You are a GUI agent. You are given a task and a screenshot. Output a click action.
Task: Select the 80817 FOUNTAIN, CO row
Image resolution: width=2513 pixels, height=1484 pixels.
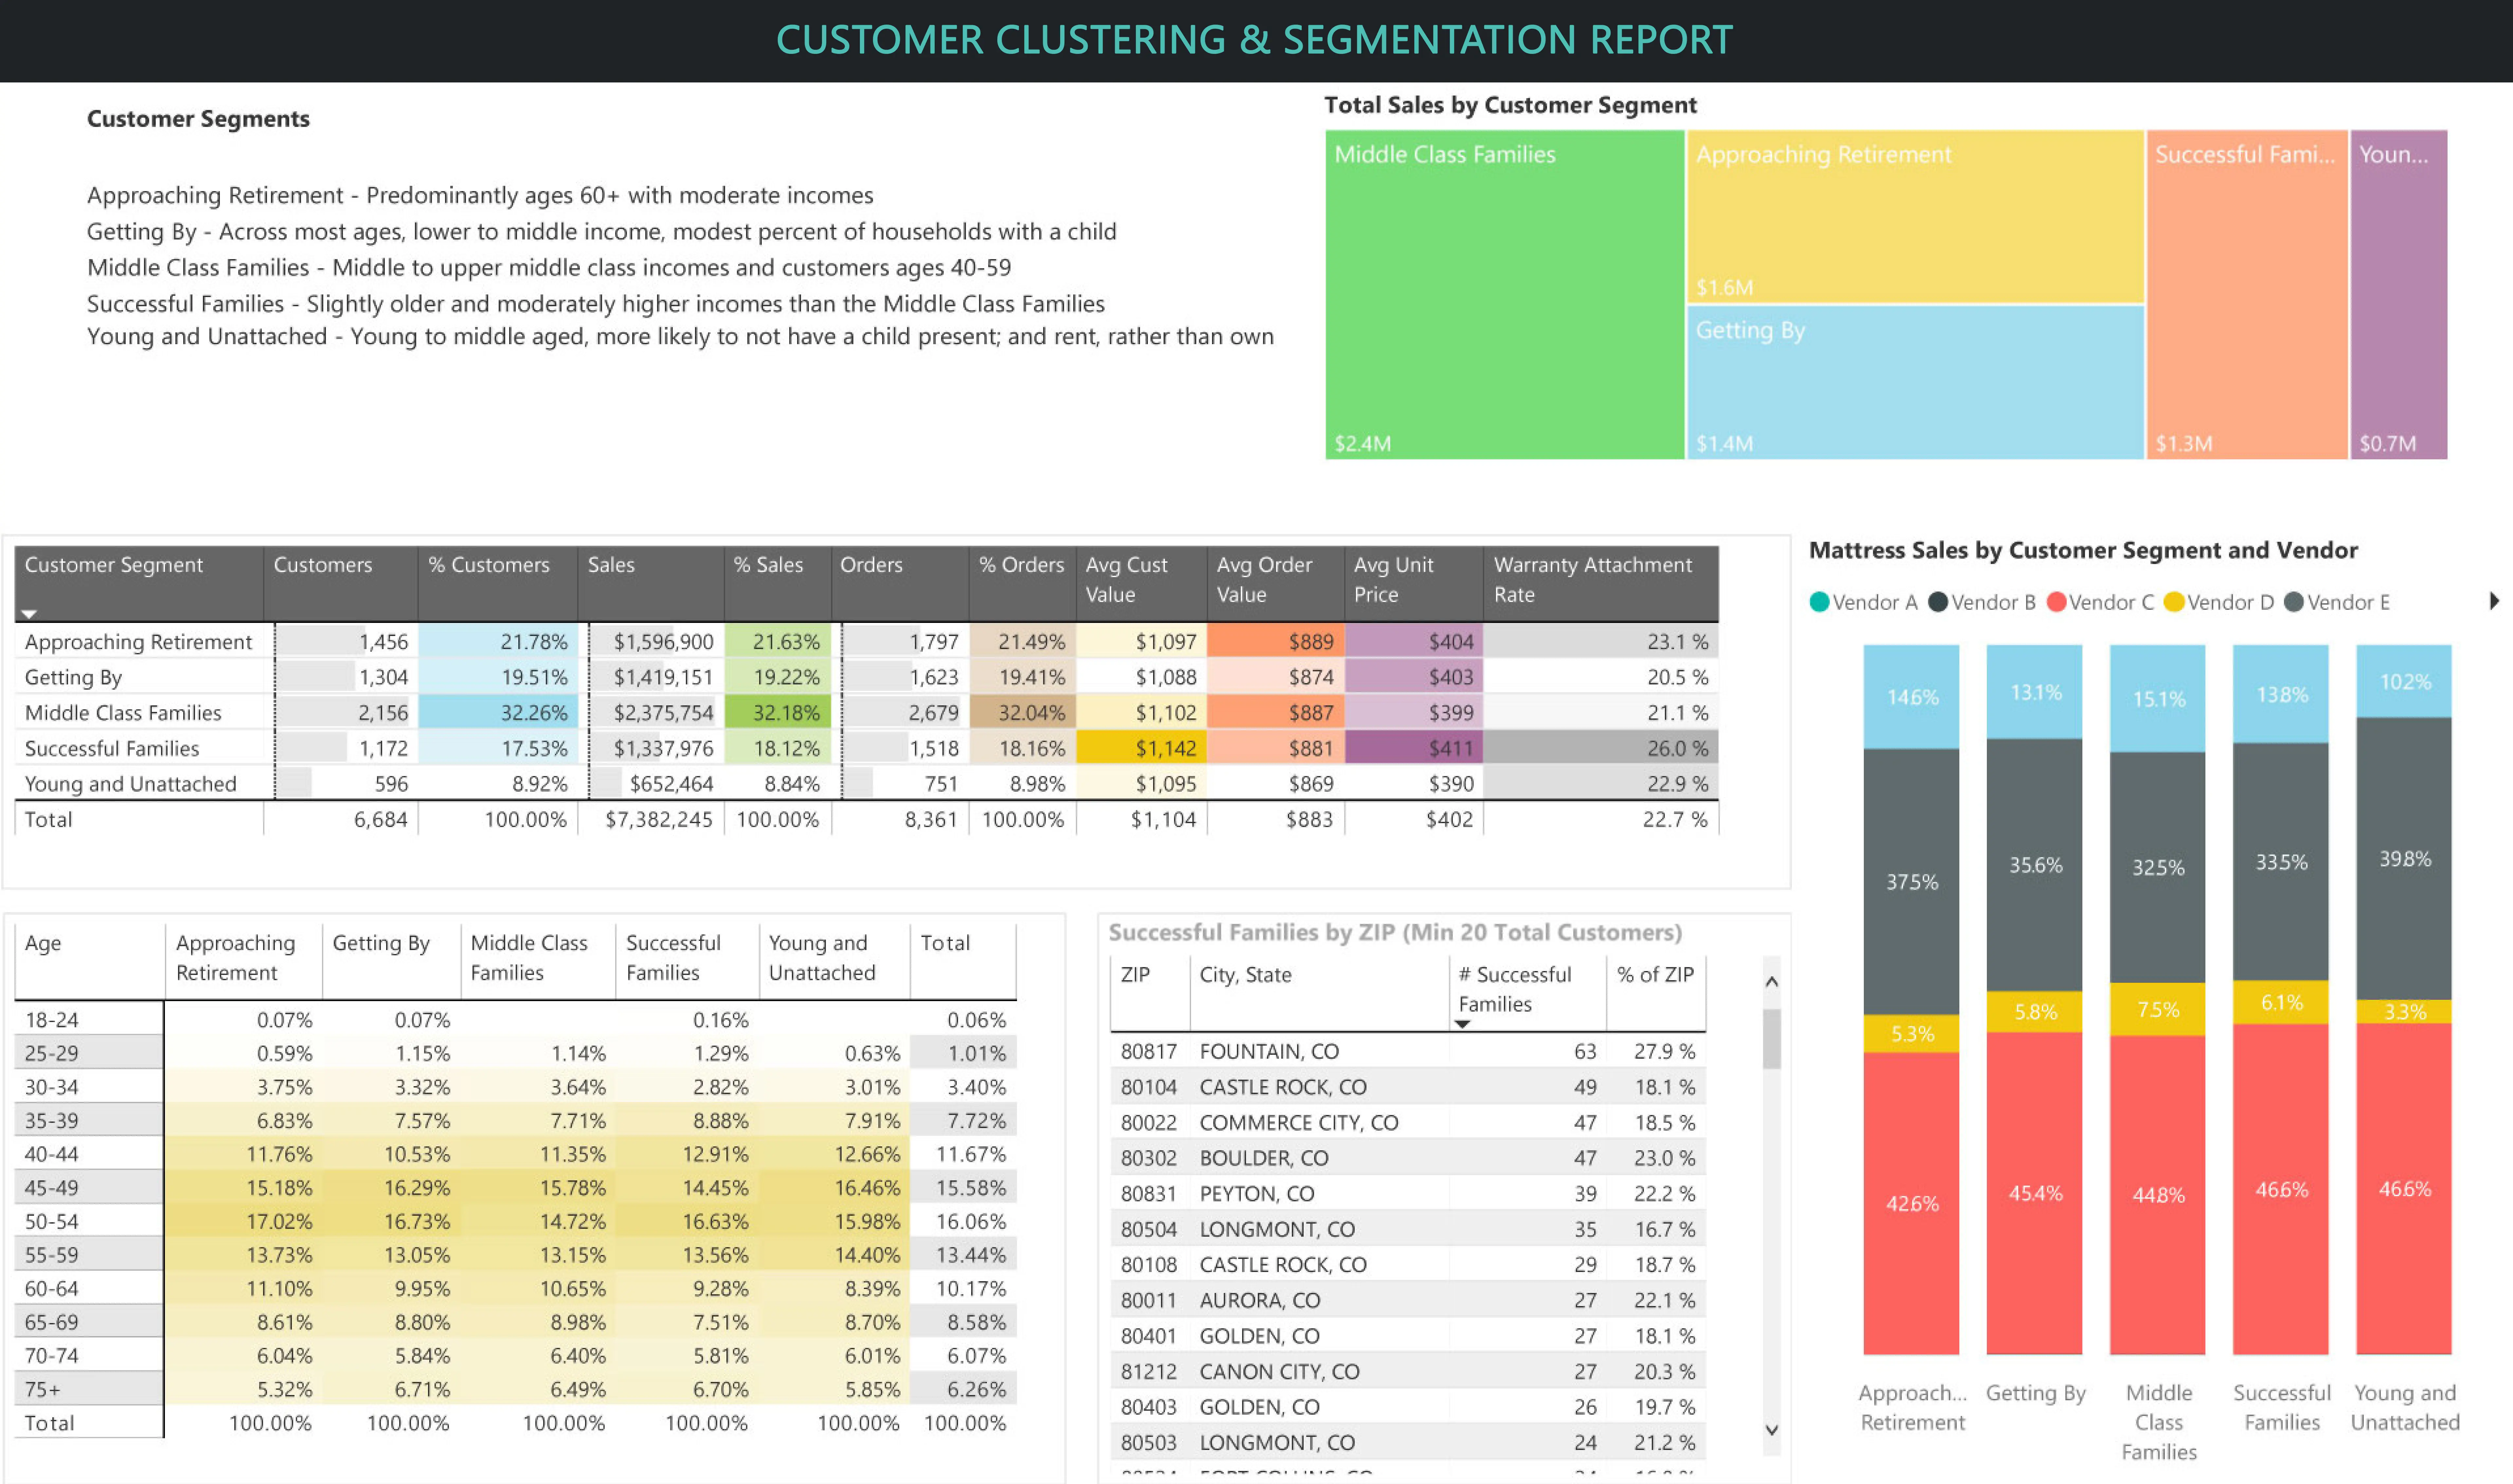(x=1408, y=1051)
